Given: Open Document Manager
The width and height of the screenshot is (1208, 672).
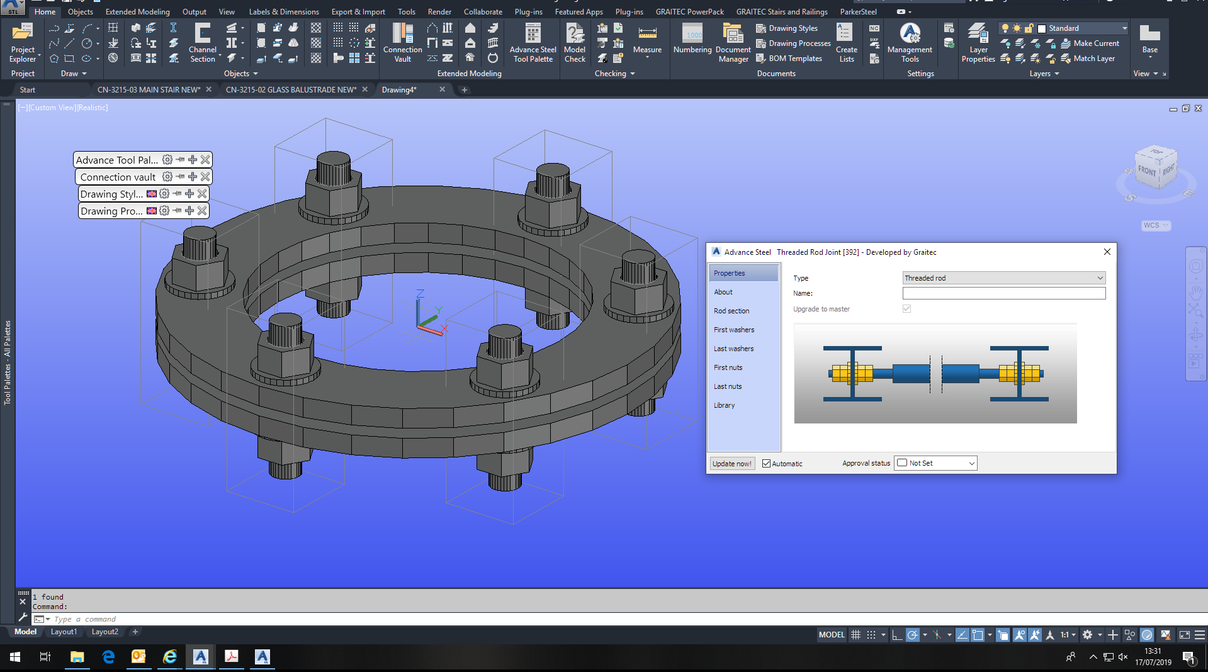Looking at the screenshot, I should (733, 42).
